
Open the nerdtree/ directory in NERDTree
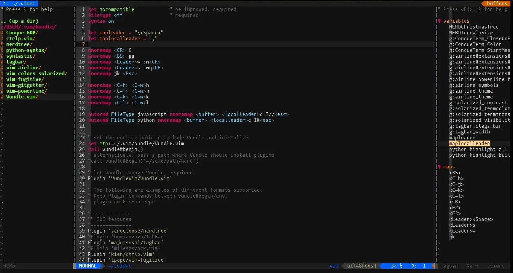pyautogui.click(x=19, y=44)
